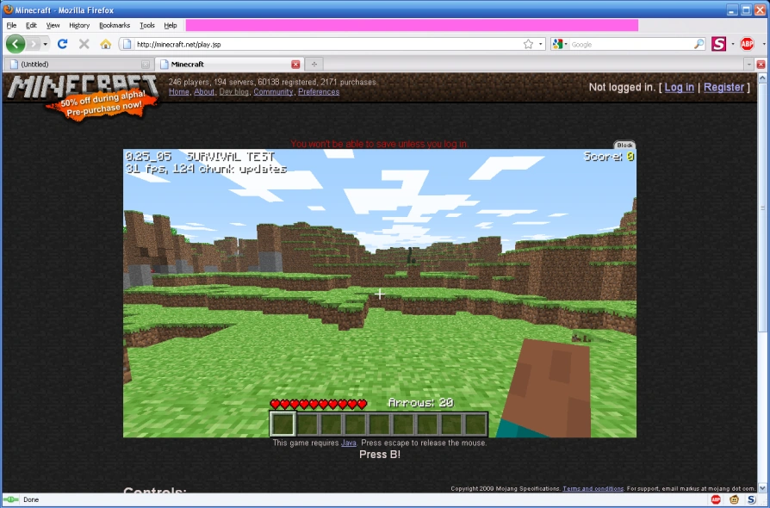Click the Log in link
770x508 pixels.
[680, 87]
